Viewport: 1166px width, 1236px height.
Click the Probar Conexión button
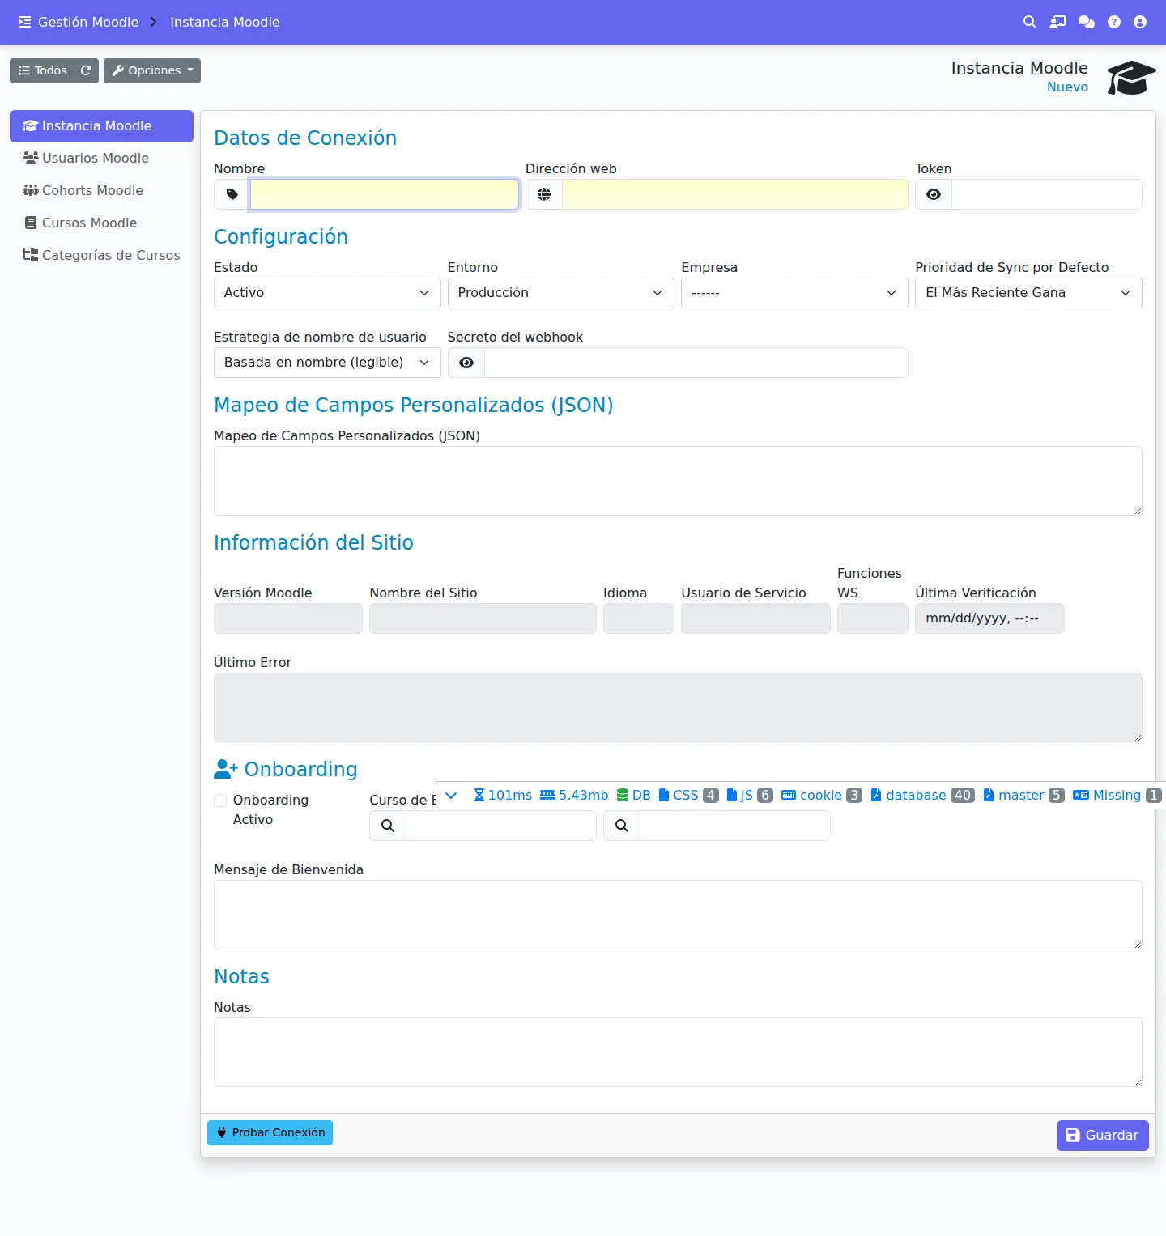pos(270,1132)
